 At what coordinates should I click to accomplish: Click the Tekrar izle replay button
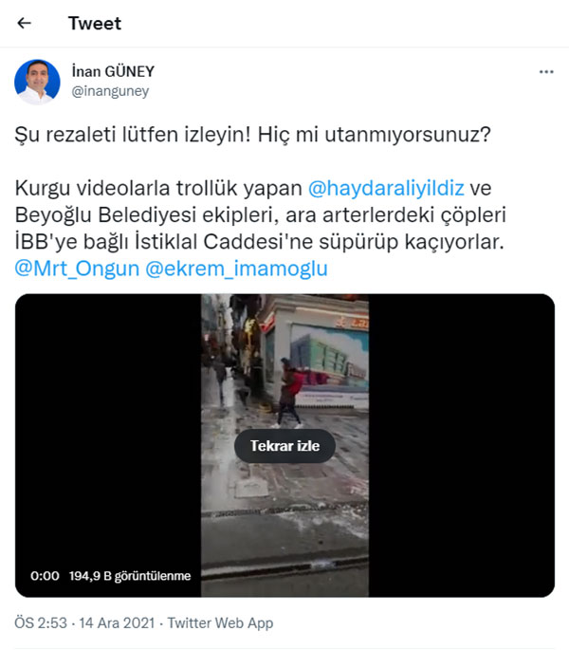tap(284, 446)
